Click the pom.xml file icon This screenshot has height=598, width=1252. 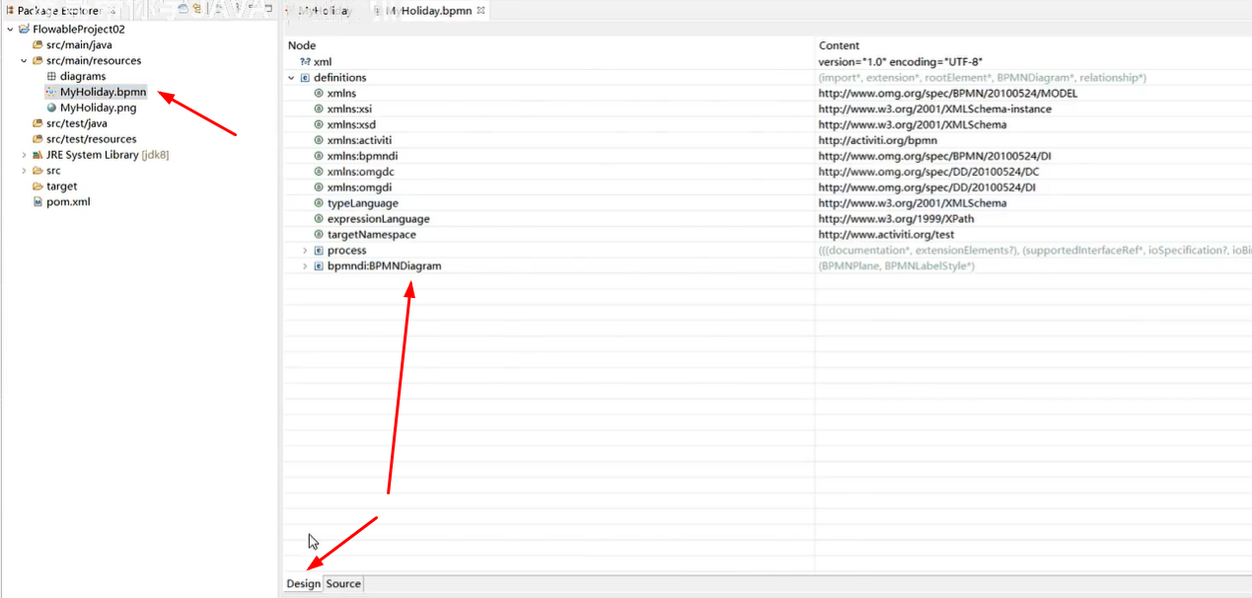click(x=37, y=202)
